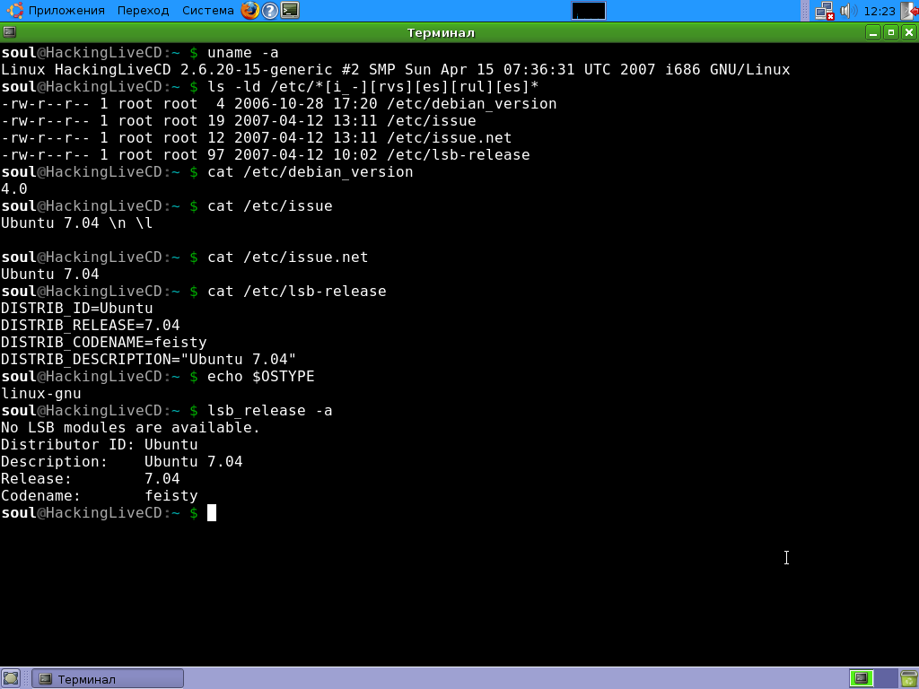Click the 12:23 clock applet

click(879, 11)
